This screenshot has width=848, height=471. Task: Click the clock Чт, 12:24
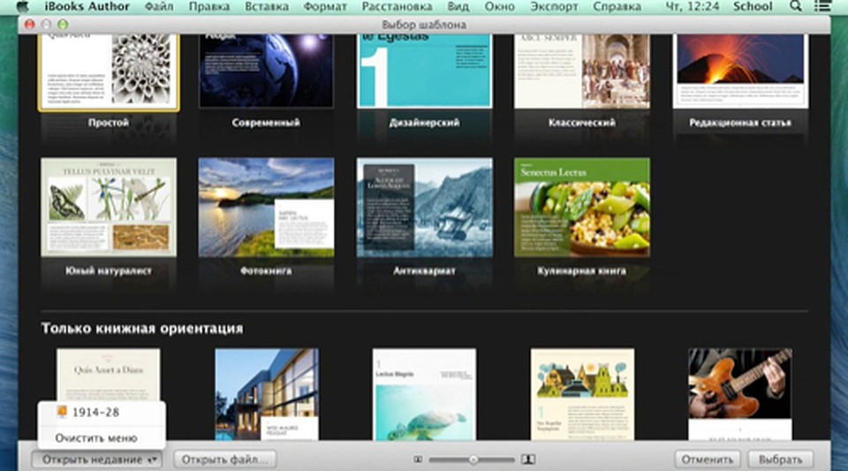pos(693,6)
